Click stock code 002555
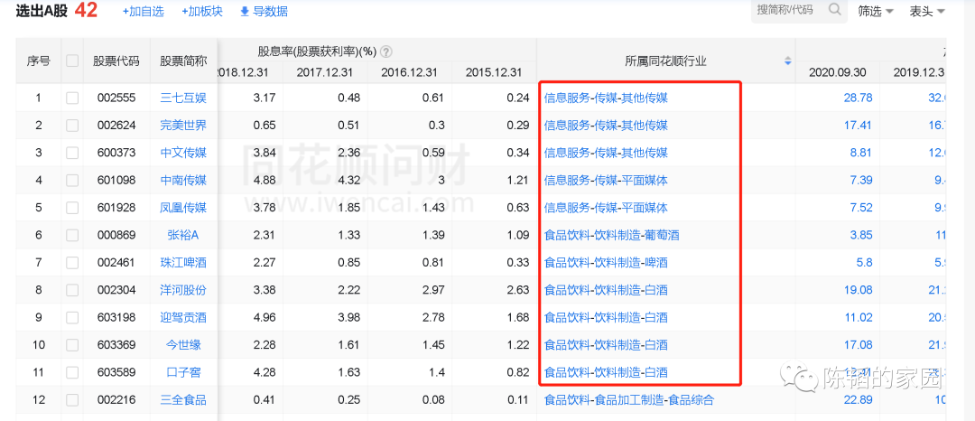Image resolution: width=975 pixels, height=421 pixels. click(x=116, y=98)
